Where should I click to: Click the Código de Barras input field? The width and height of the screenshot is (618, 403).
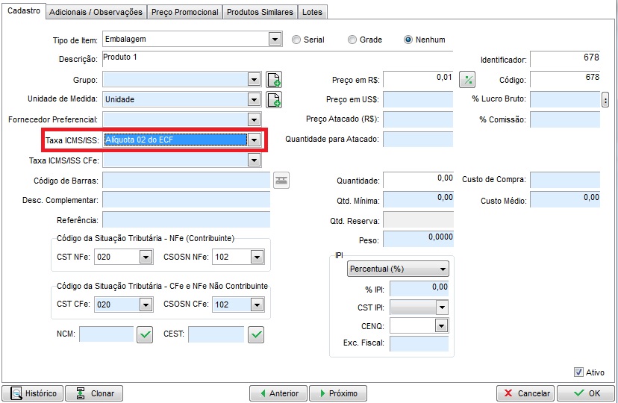coord(187,180)
